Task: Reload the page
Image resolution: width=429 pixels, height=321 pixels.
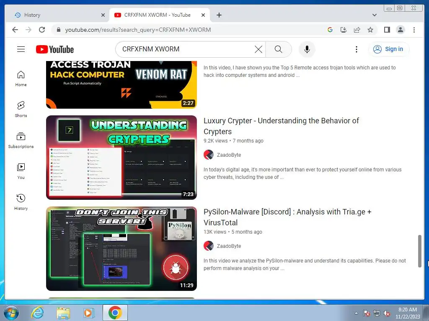Action: click(42, 30)
